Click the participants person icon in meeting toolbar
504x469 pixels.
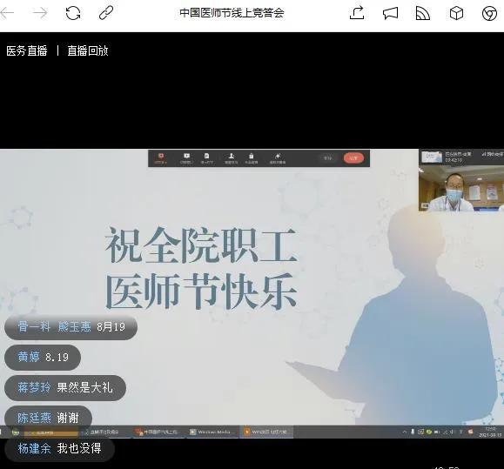[x=231, y=158]
